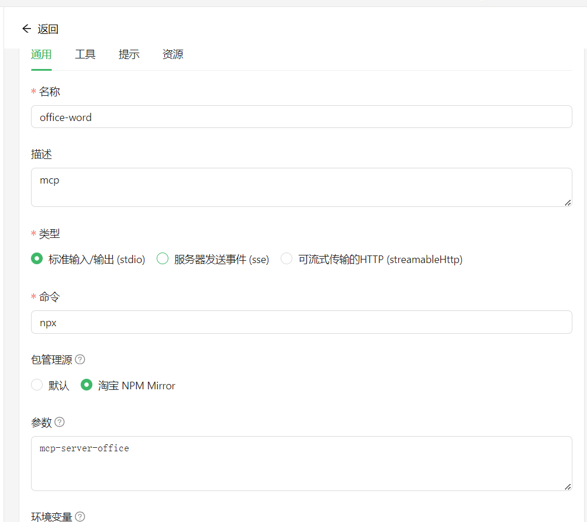Select the 标准输入/输出 (stdio) radio button
587x522 pixels.
point(37,258)
